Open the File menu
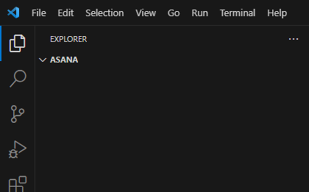 [39, 13]
